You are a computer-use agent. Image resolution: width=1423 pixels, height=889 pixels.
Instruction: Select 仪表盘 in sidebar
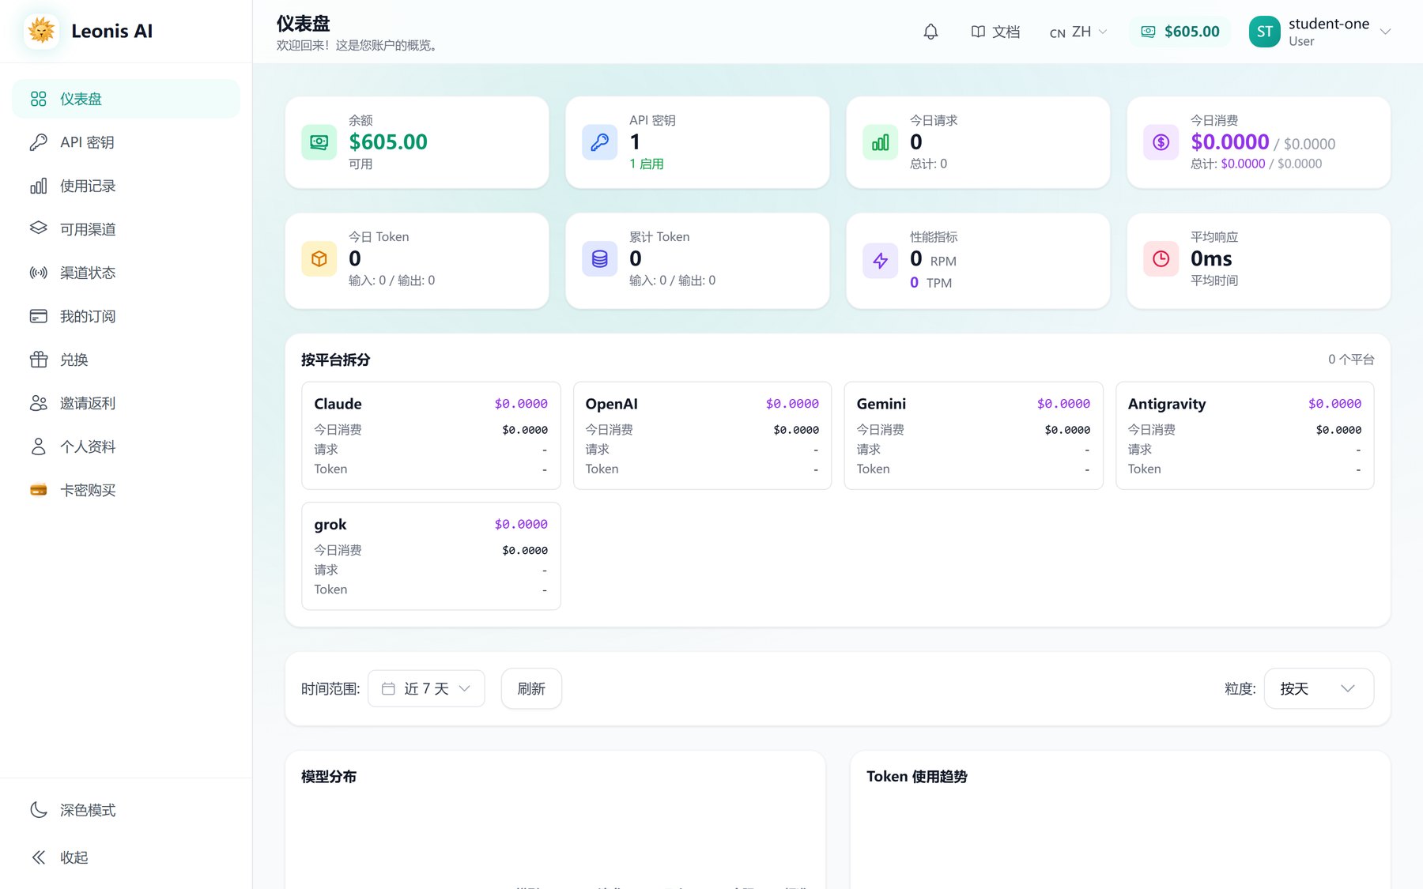126,99
